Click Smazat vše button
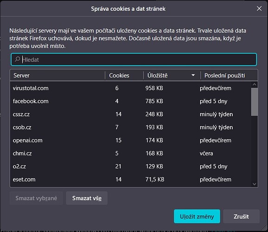The image size is (268, 232). 87,198
